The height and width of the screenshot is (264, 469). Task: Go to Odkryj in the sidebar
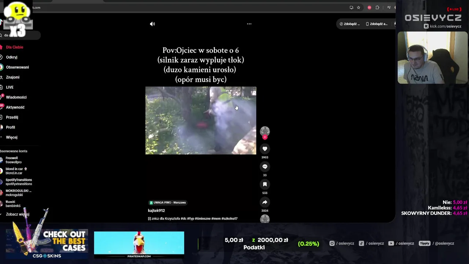(x=11, y=57)
